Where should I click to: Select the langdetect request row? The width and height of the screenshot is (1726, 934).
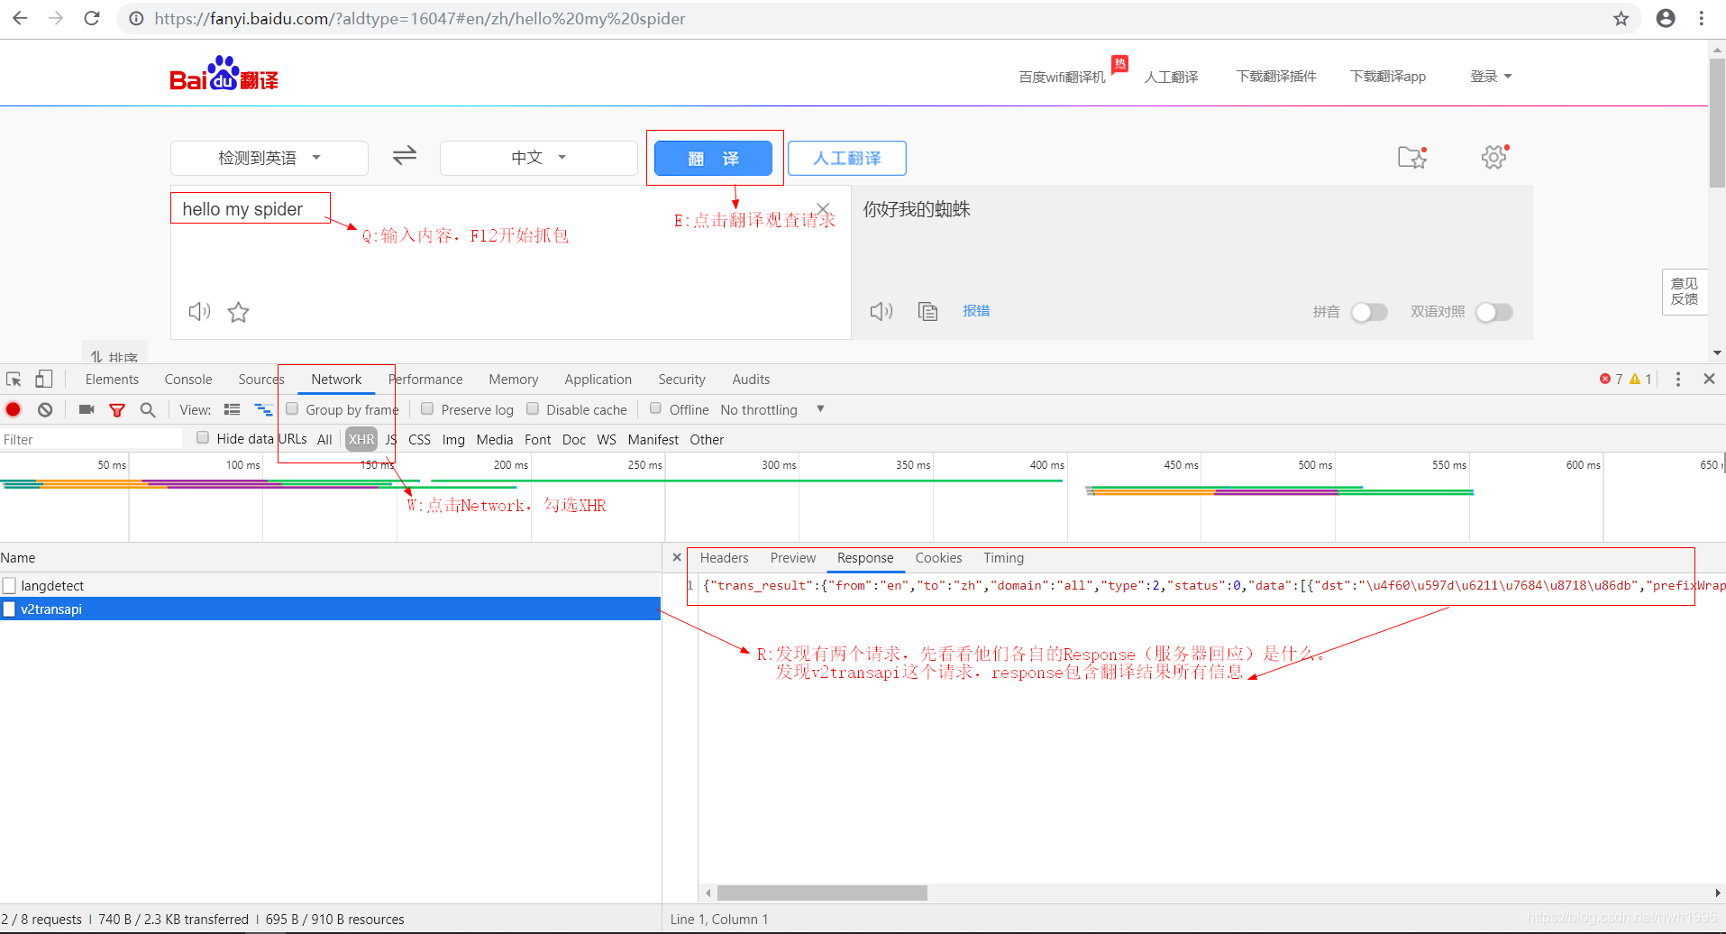pyautogui.click(x=330, y=586)
